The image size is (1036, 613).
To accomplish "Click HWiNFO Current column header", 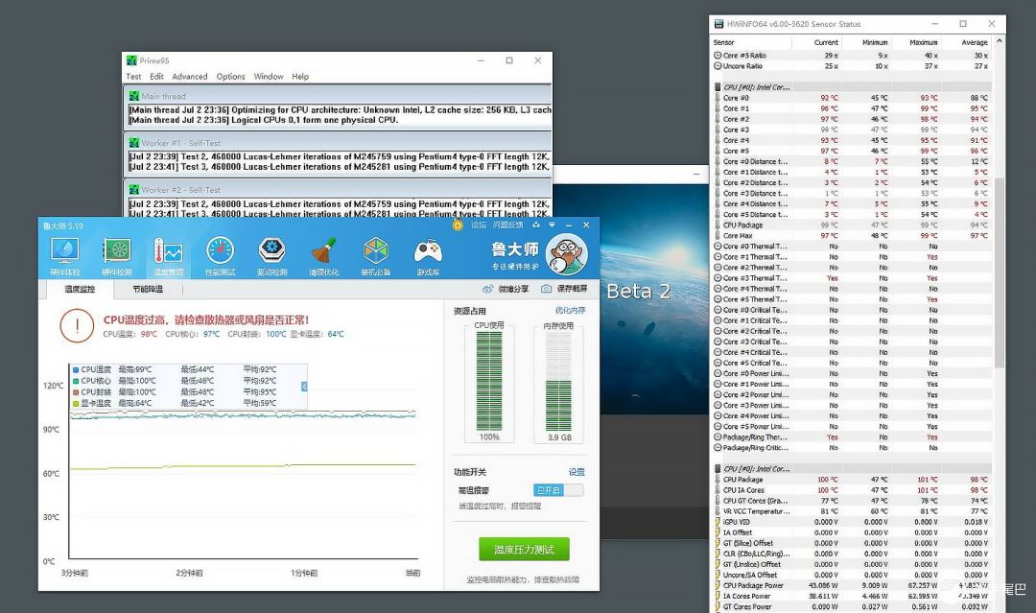I will point(826,42).
